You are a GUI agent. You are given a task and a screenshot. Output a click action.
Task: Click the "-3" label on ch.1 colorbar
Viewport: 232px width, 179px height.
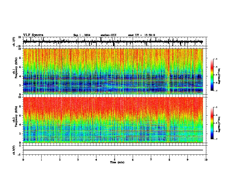tap(216, 59)
